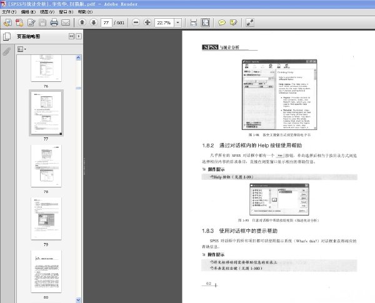Image resolution: width=375 pixels, height=303 pixels.
Task: Open the 编辑(E) menu
Action: click(x=28, y=12)
